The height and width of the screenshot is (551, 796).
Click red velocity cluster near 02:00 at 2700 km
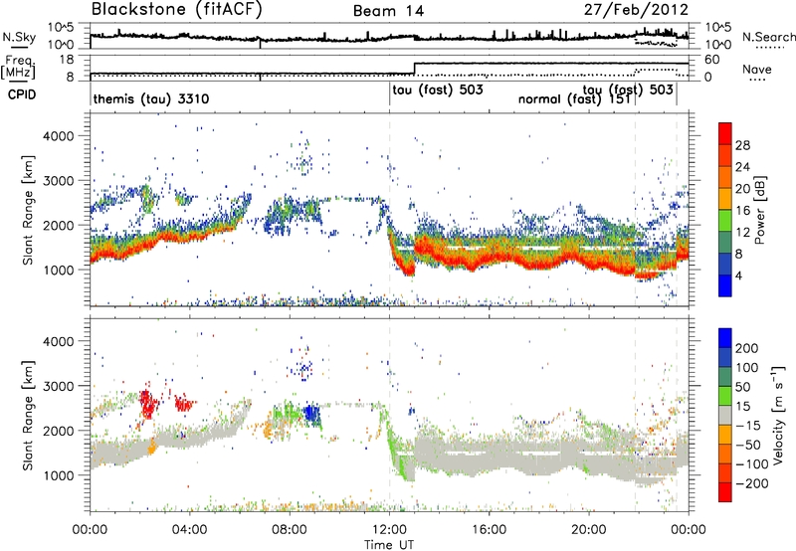click(148, 404)
